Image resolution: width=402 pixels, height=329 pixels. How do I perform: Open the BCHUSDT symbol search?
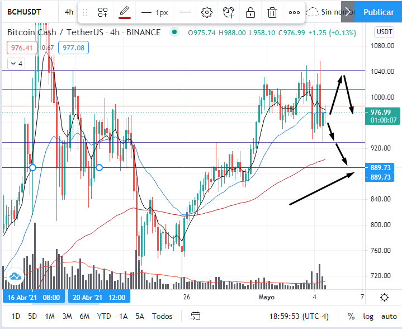pos(24,12)
